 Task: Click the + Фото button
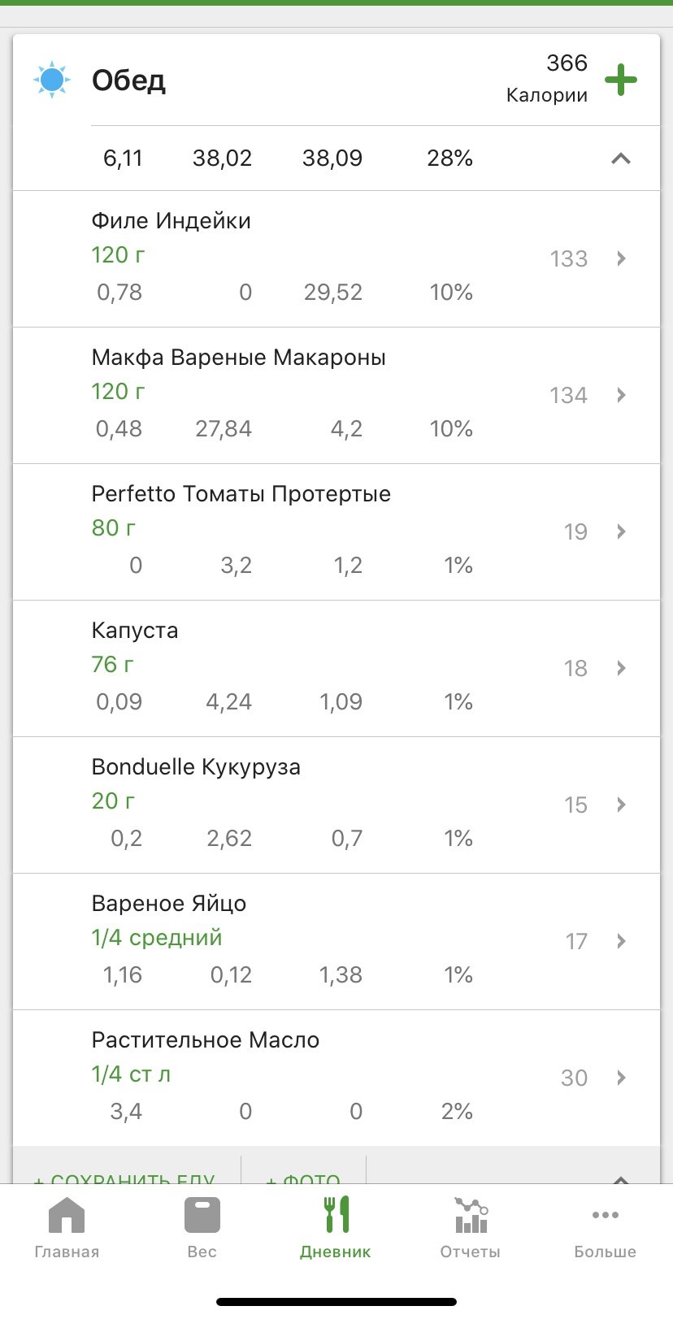click(303, 1175)
